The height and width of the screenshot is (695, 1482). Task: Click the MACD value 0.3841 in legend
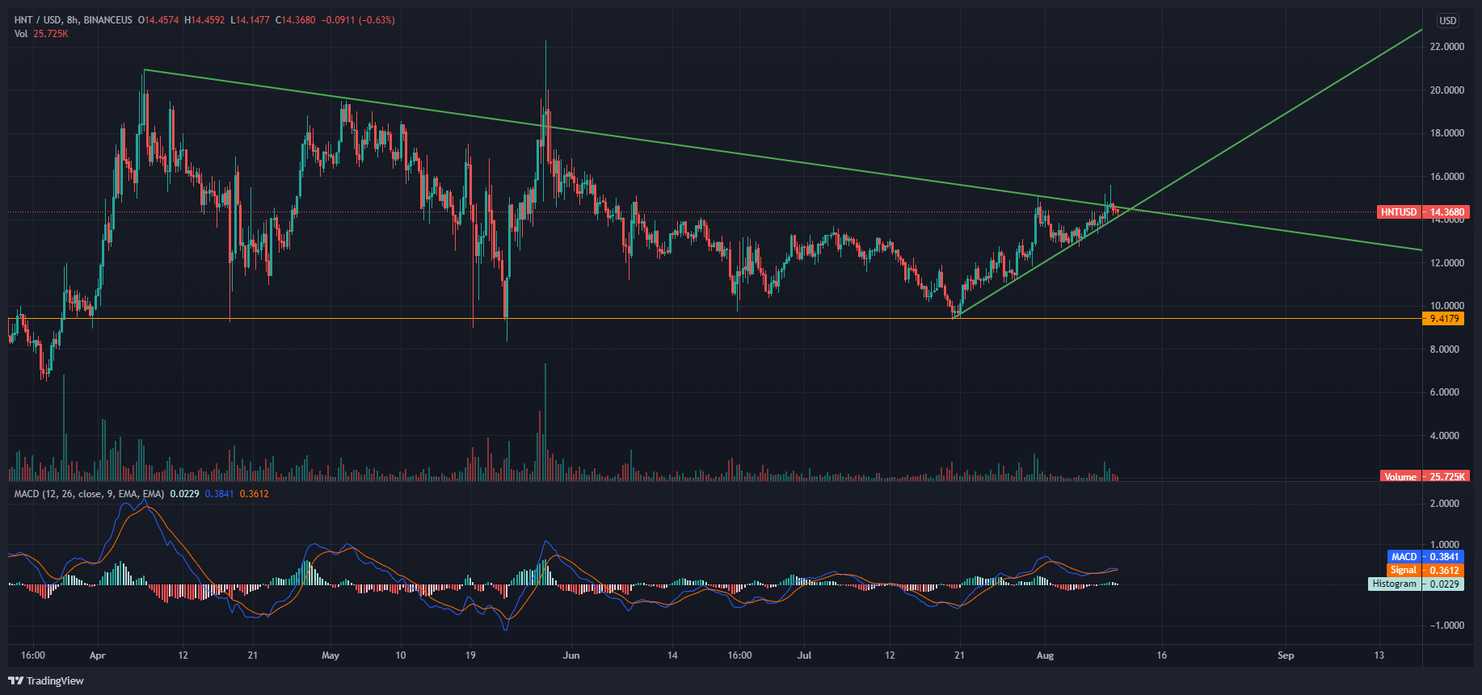[219, 493]
